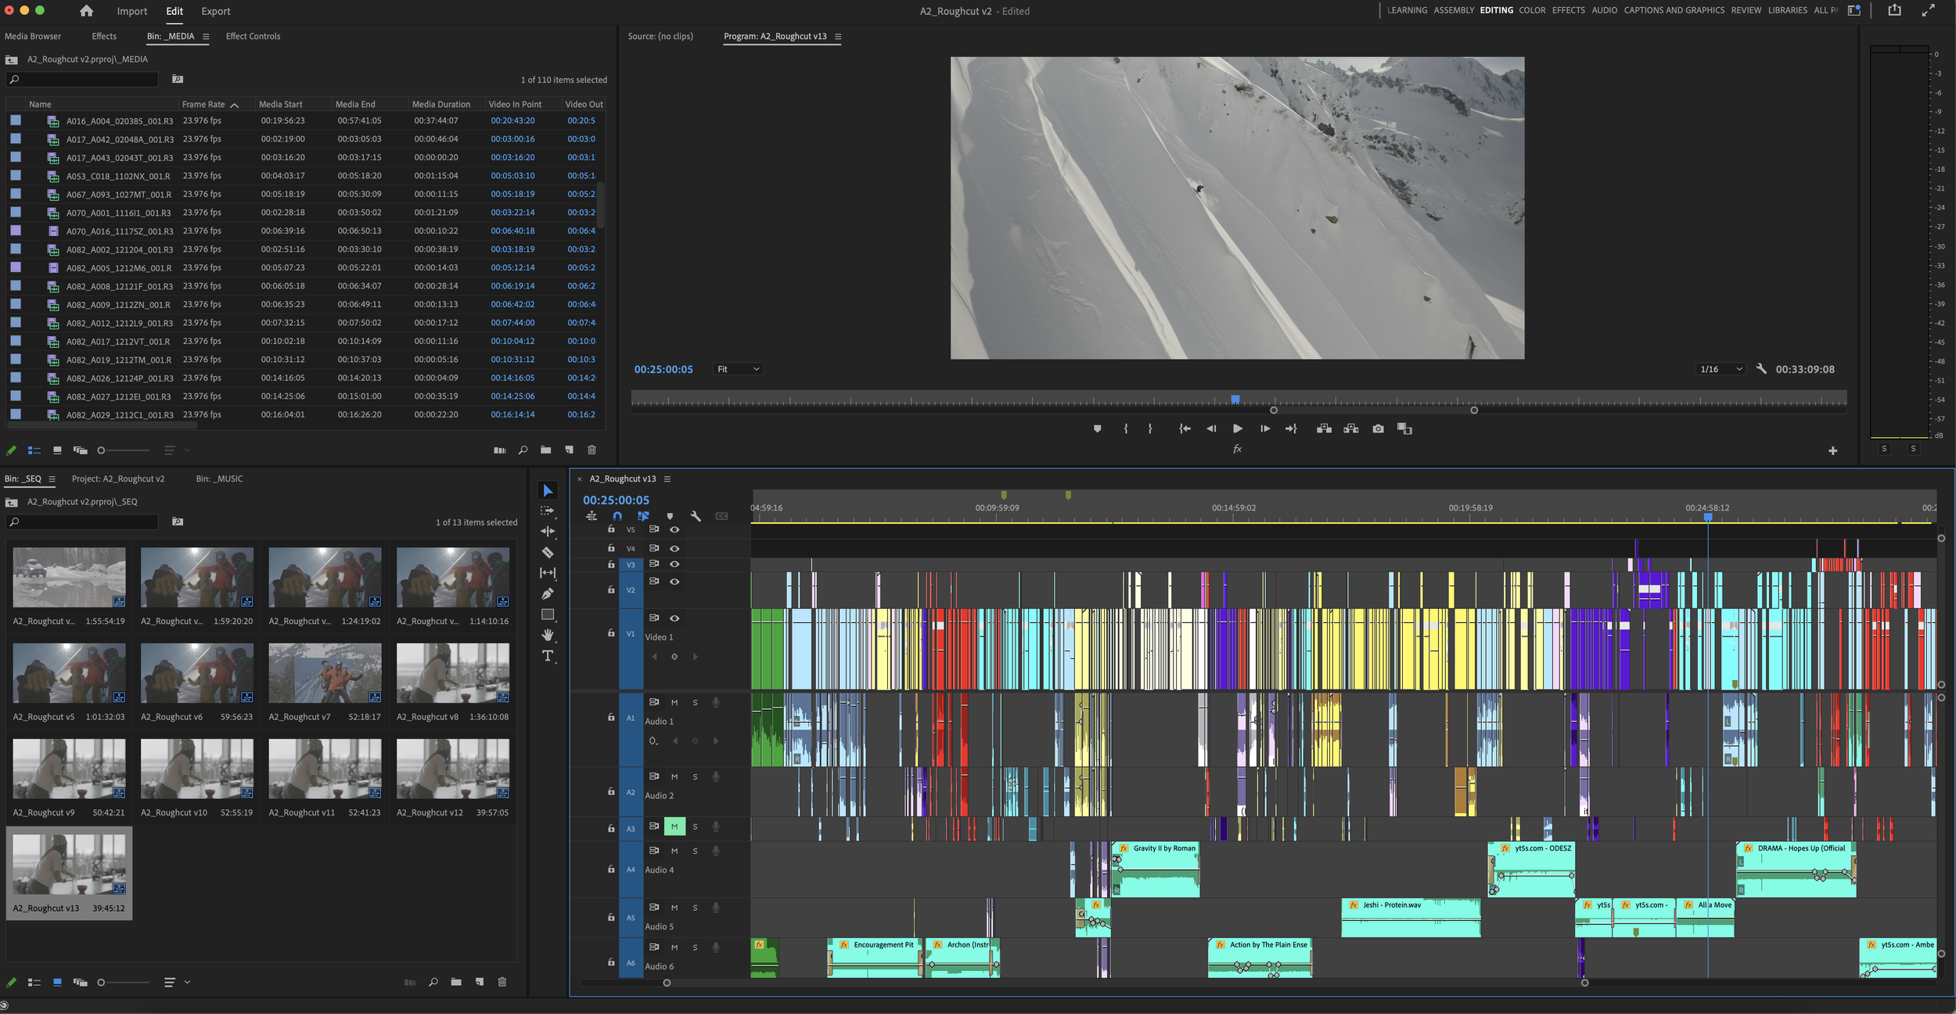Click Export Frame camera icon
1956x1014 pixels.
1378,428
